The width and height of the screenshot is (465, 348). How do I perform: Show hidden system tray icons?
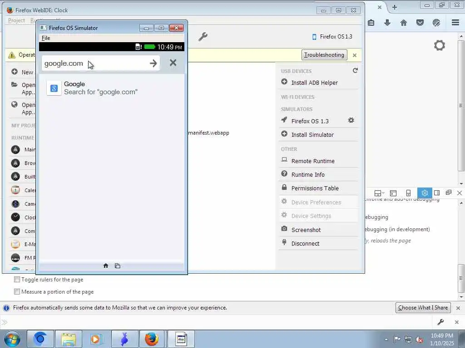pyautogui.click(x=386, y=339)
